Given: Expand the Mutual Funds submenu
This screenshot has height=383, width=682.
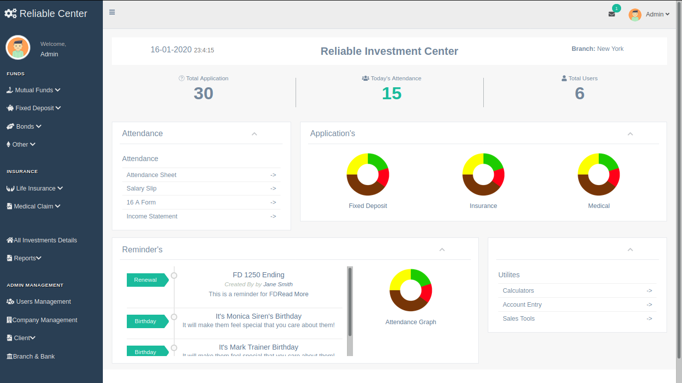Looking at the screenshot, I should point(58,90).
